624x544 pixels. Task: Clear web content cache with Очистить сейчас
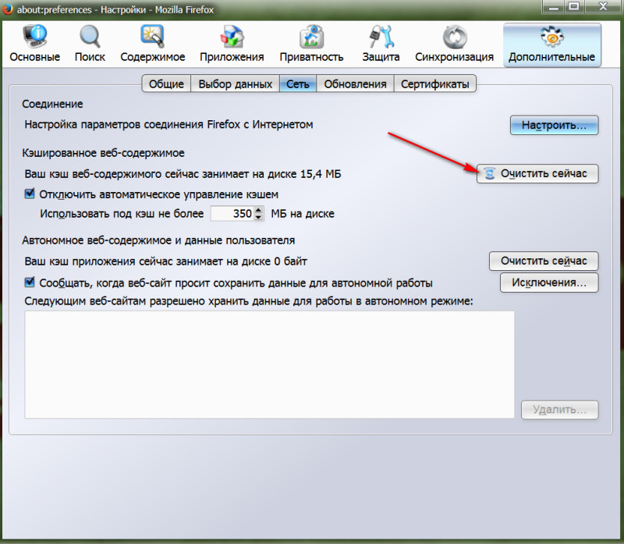pyautogui.click(x=537, y=173)
